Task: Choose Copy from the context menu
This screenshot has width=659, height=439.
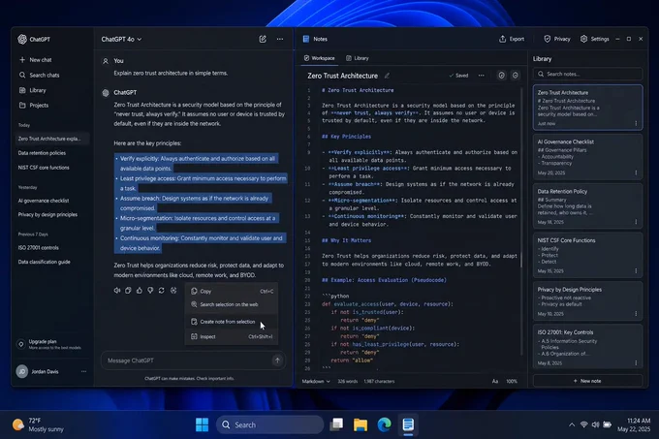Action: point(232,291)
